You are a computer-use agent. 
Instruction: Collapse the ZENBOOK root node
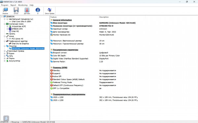(x=2, y=17)
